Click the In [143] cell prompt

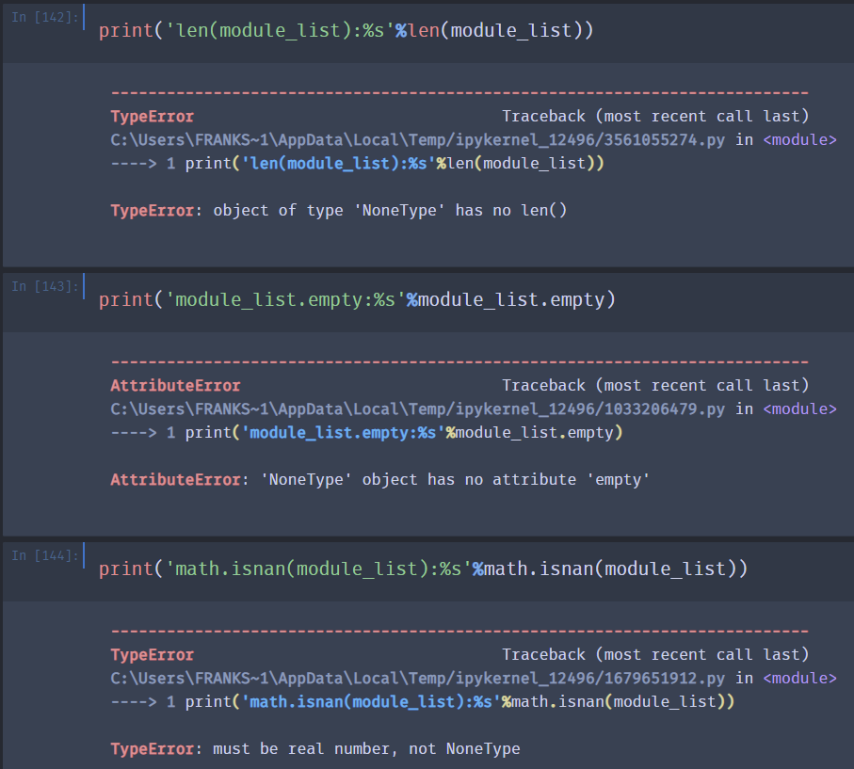(45, 286)
